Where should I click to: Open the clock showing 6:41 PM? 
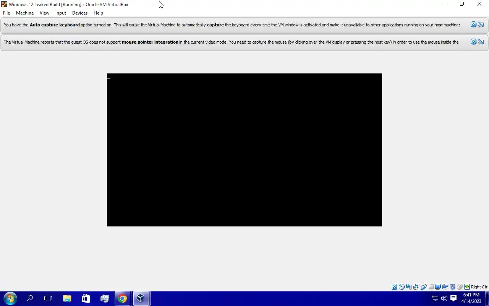(x=471, y=298)
